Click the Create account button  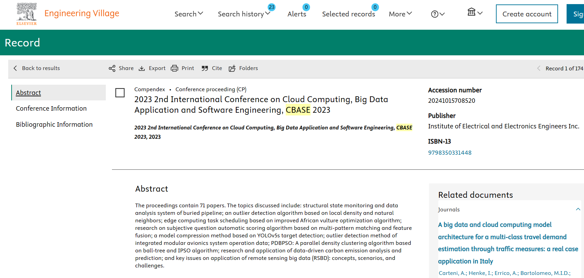(527, 14)
